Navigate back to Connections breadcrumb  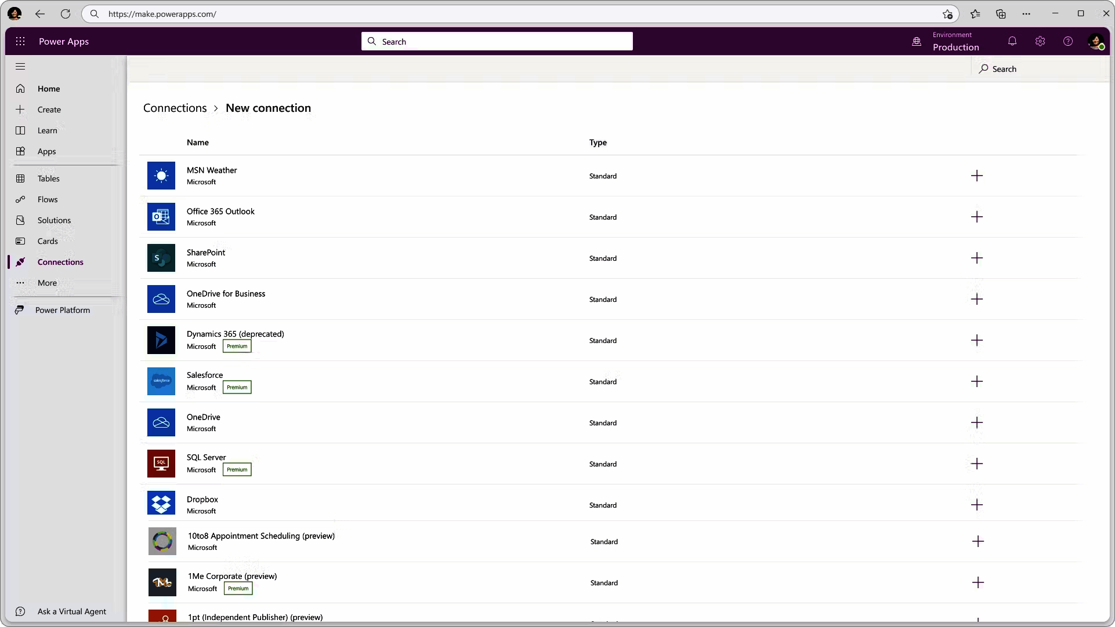click(175, 108)
